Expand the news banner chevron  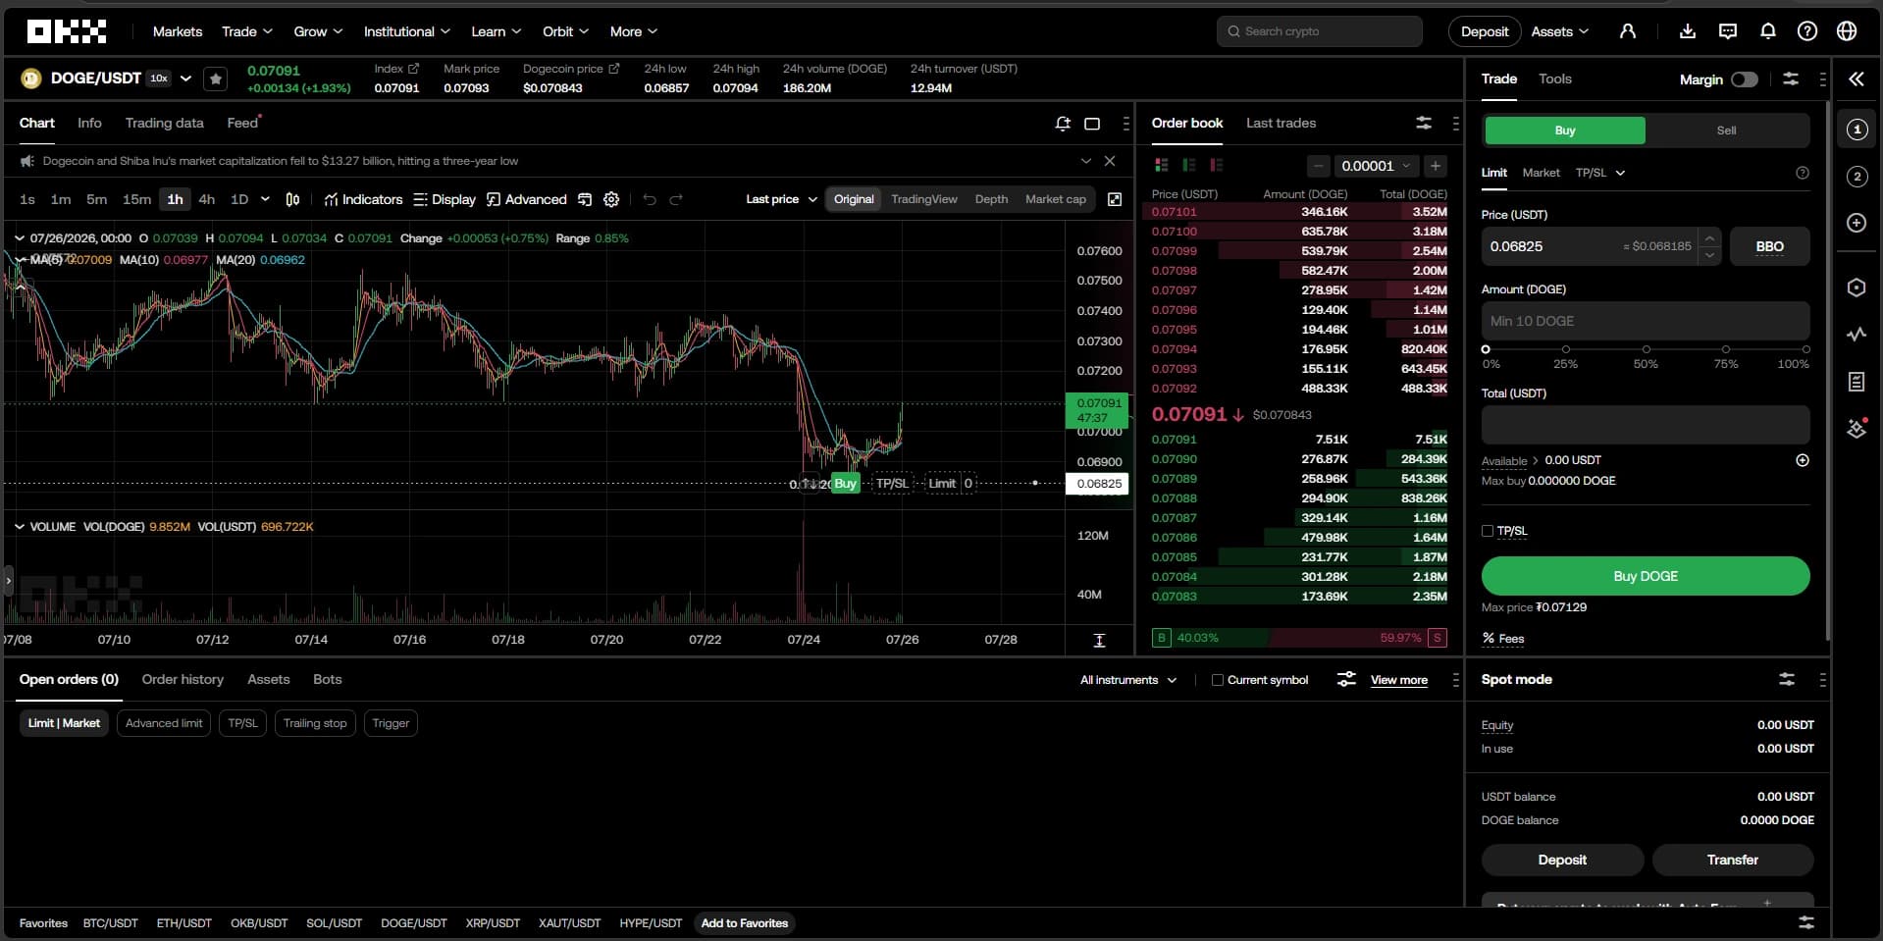1085,161
